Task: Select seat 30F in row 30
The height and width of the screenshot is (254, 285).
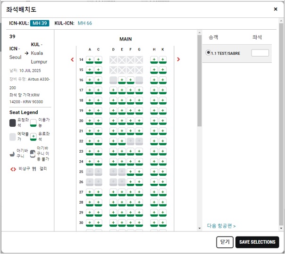Action: pyautogui.click(x=131, y=222)
